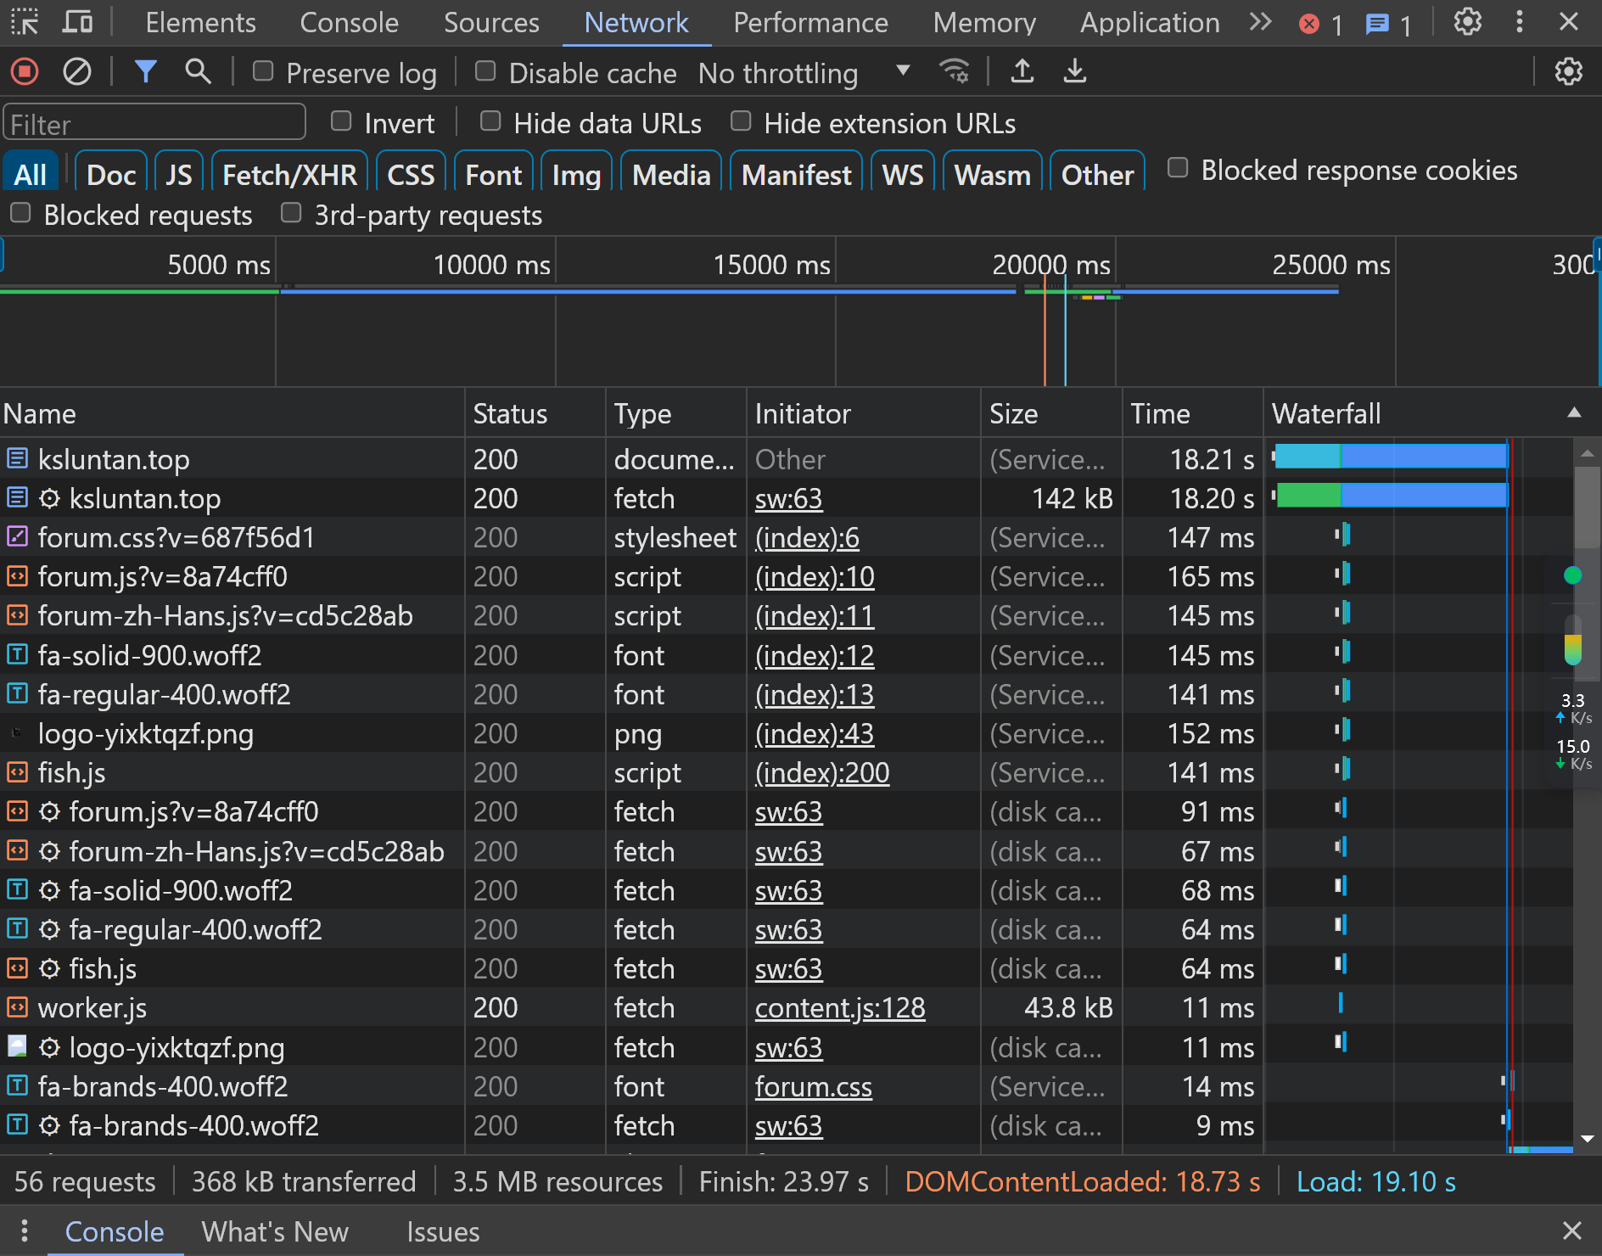Open Network panel settings gear
Viewport: 1602px width, 1256px height.
pos(1568,72)
